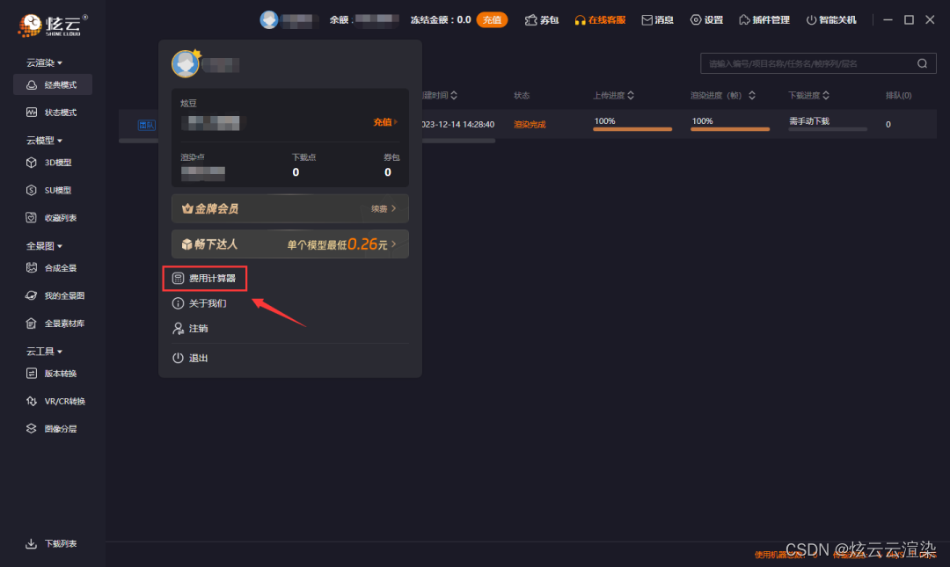Sort by 上传进度 column arrows
The width and height of the screenshot is (950, 567).
(631, 96)
